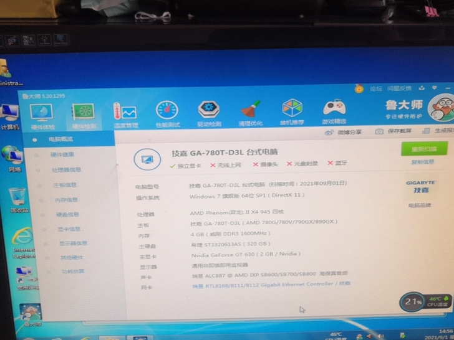This screenshot has width=454, height=340.
Task: Open 显示器信息 sidebar item
Action: (73, 243)
